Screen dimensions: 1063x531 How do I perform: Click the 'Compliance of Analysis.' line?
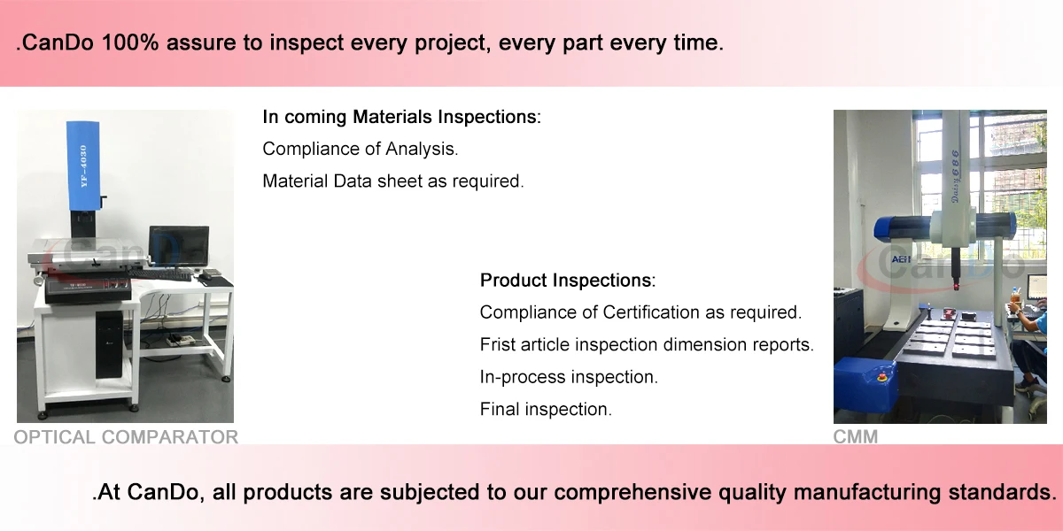click(x=361, y=149)
